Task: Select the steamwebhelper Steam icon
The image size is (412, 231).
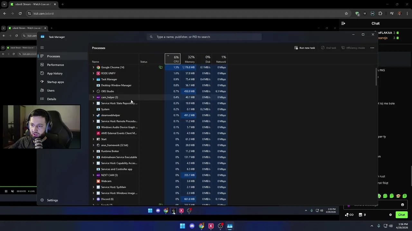Action: [98, 115]
